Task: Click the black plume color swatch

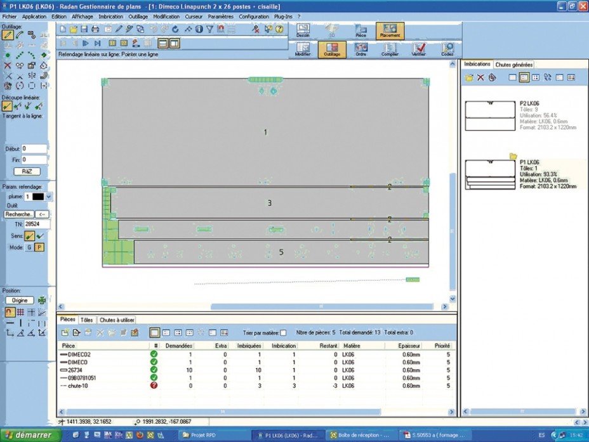Action: click(x=38, y=197)
